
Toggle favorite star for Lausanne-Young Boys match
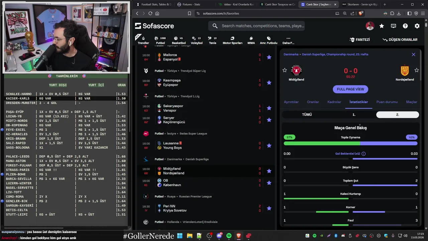pyautogui.click(x=269, y=146)
